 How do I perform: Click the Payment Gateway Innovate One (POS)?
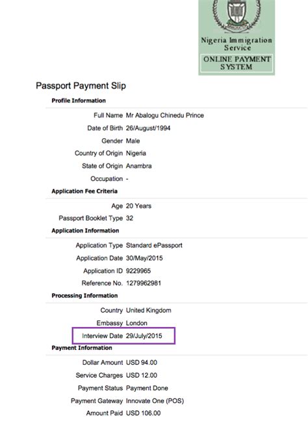pyautogui.click(x=155, y=401)
